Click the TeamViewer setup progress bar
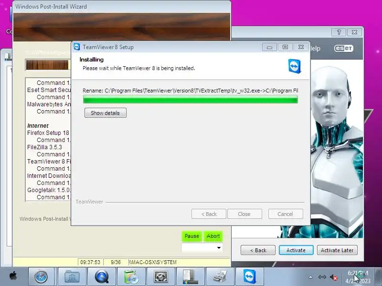The image size is (382, 286). (x=190, y=99)
